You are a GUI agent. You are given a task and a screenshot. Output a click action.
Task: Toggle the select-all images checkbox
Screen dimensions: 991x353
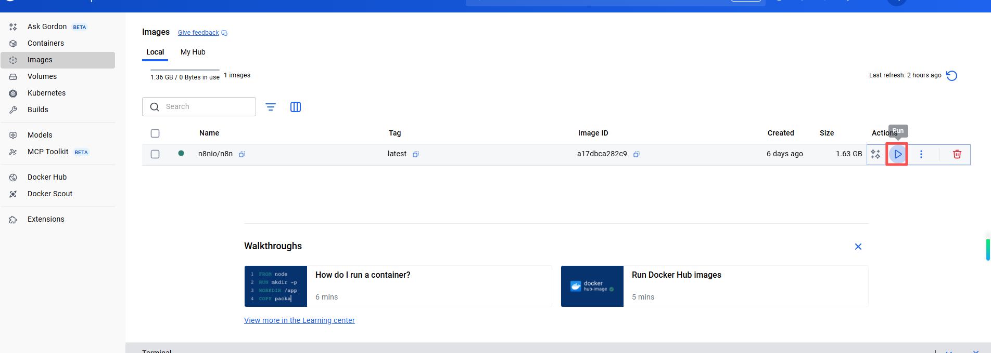pyautogui.click(x=155, y=133)
